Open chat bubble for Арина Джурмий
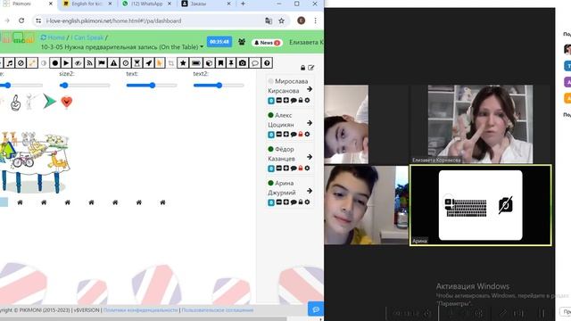 294,202
